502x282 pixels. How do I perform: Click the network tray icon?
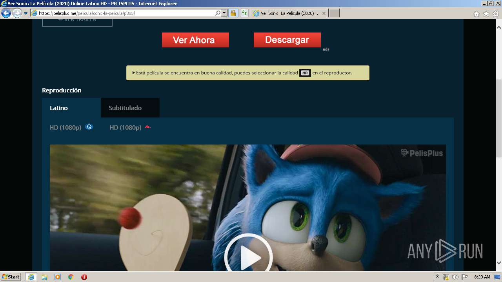tap(446, 277)
